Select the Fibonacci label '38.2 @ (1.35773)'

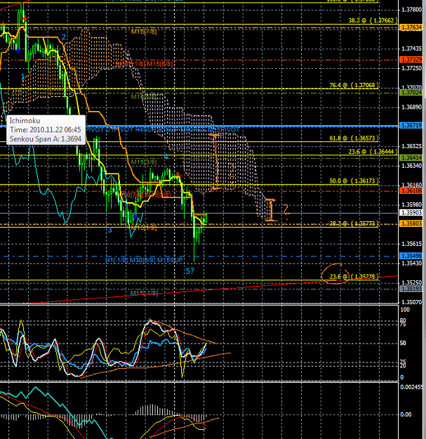354,223
